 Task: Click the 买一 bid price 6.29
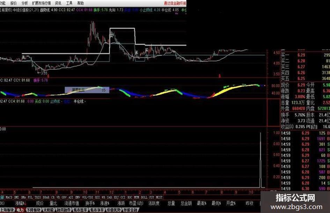(301, 55)
